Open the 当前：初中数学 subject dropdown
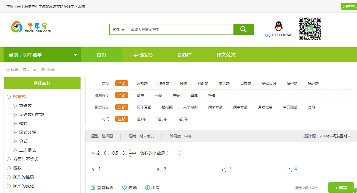Viewport: 357px width, 193px height. 42,55
